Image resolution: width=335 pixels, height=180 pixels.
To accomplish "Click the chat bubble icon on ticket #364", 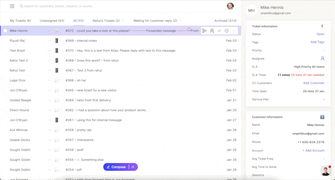I will 57,100.
